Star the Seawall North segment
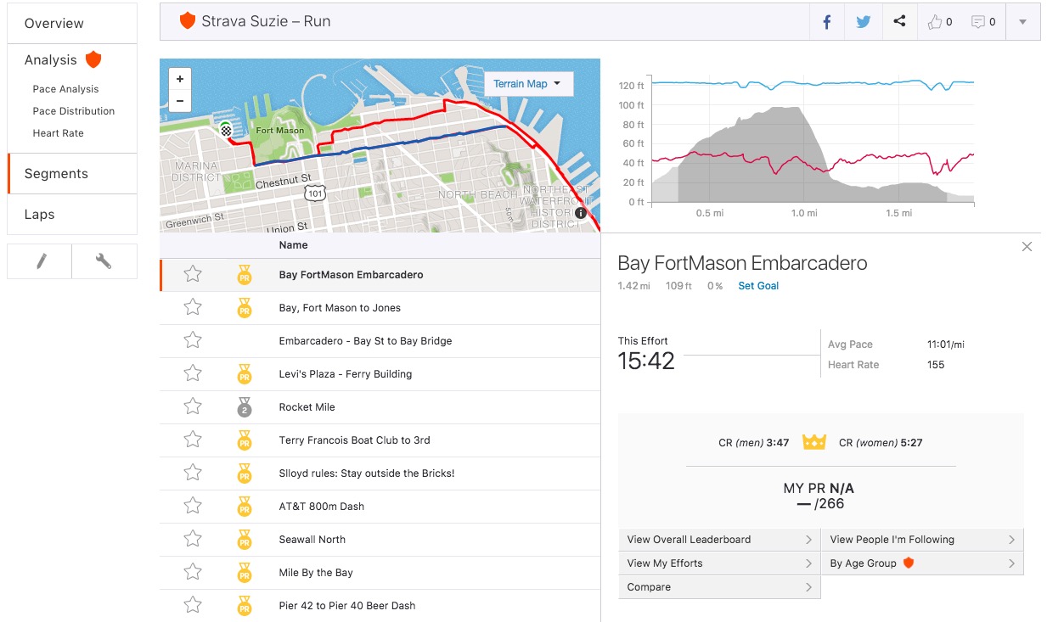1047x622 pixels. pos(193,539)
